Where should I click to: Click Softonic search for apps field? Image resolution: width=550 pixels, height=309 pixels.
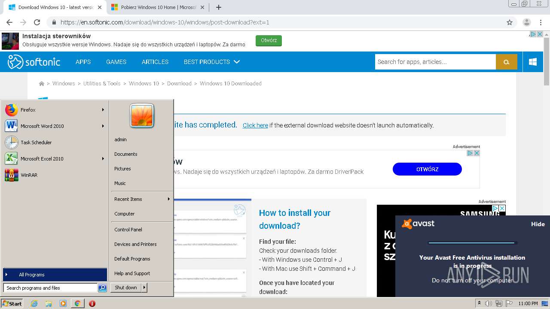pos(435,62)
